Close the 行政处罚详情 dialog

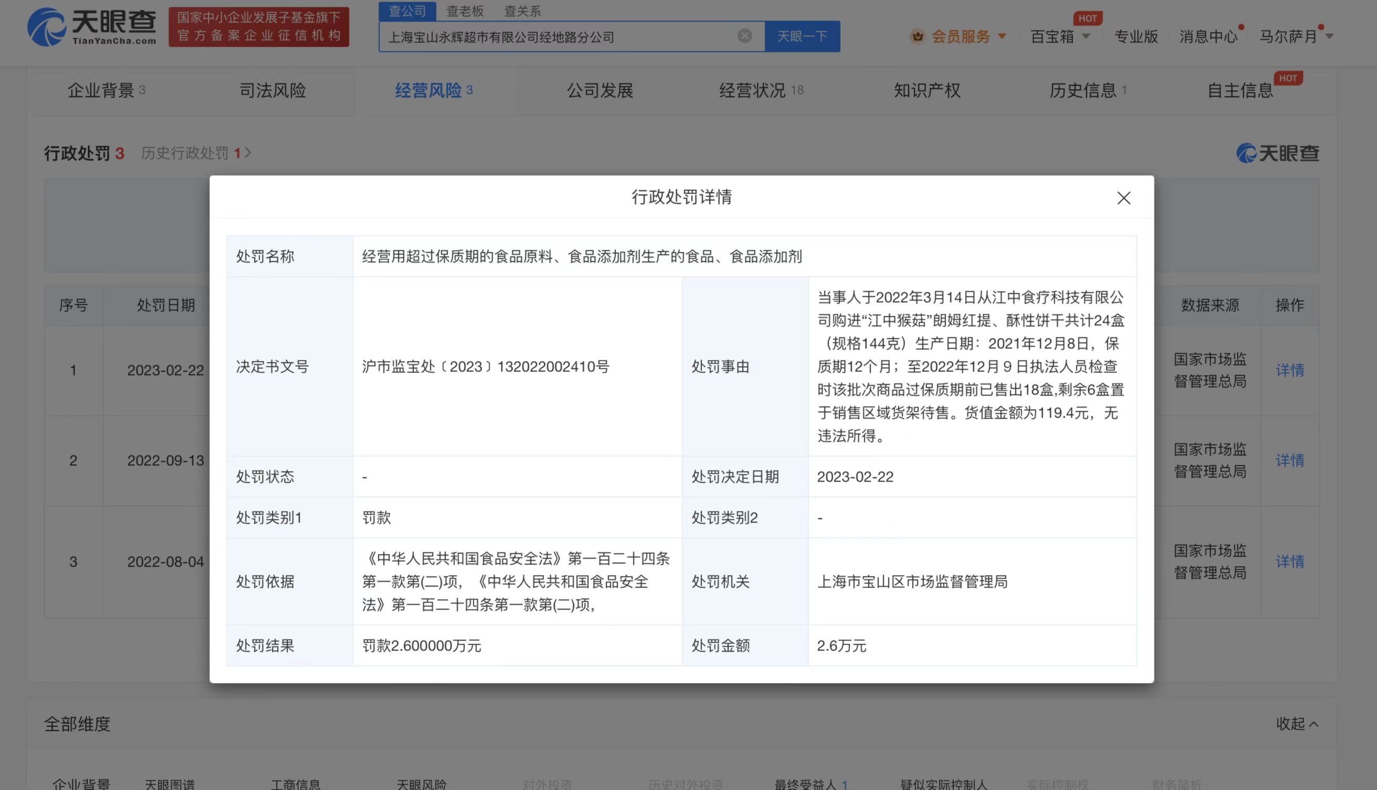point(1124,198)
